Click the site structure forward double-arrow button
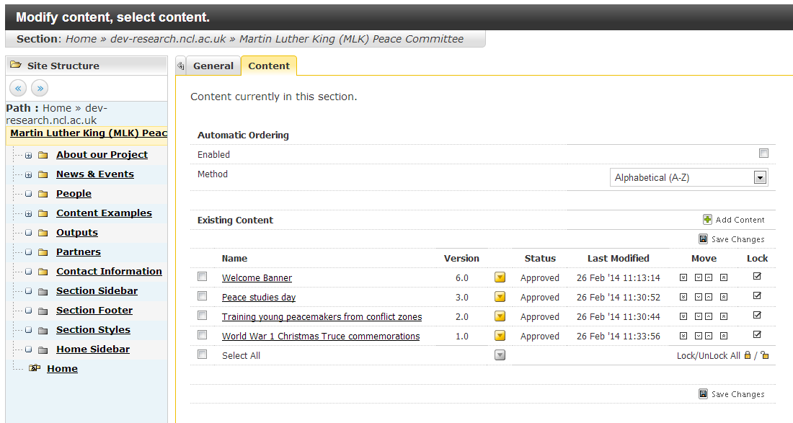 tap(40, 88)
